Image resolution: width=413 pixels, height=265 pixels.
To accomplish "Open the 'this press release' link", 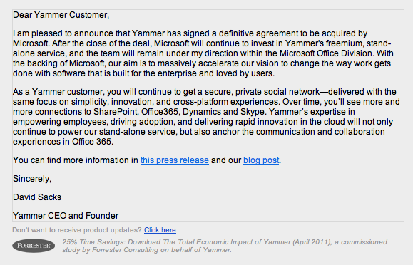I will click(x=175, y=160).
